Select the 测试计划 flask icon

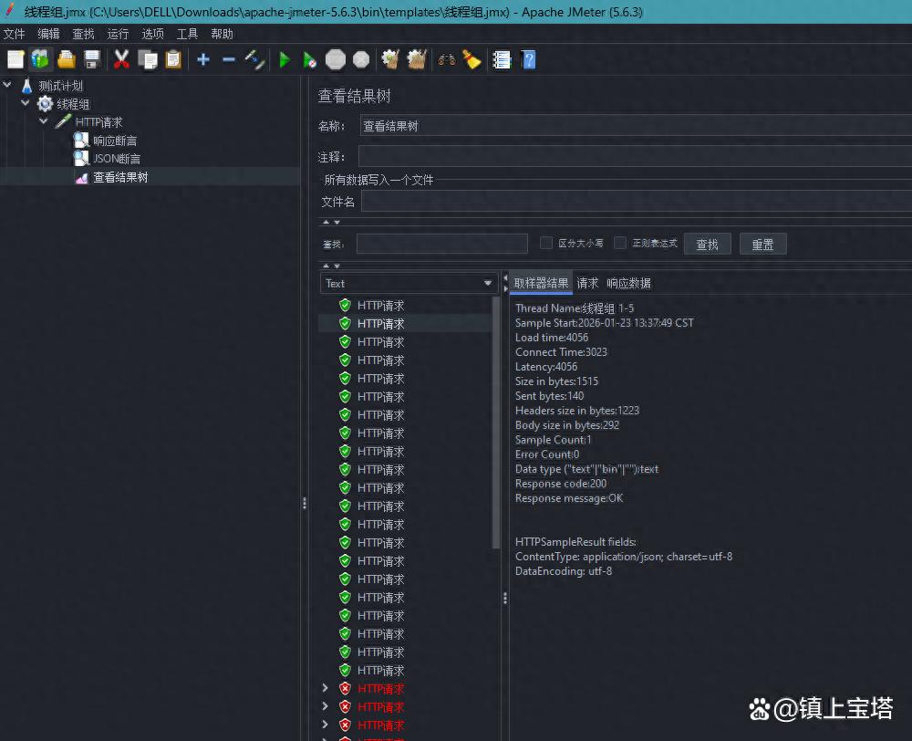pyautogui.click(x=26, y=86)
